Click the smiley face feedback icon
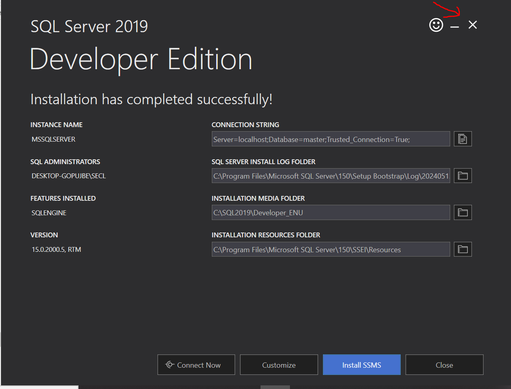The image size is (511, 389). [436, 25]
